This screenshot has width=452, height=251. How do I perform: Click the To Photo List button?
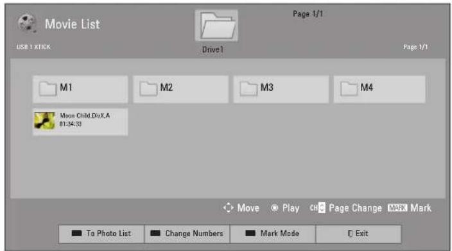pos(101,234)
